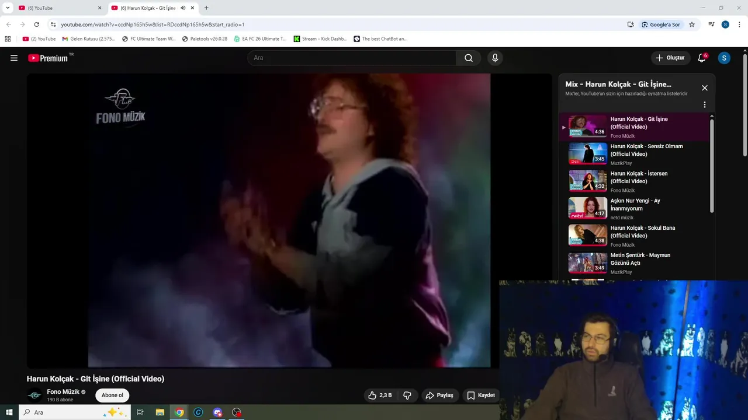
Task: Open EA FC 26 Ultimate T... bookmark
Action: click(x=260, y=39)
